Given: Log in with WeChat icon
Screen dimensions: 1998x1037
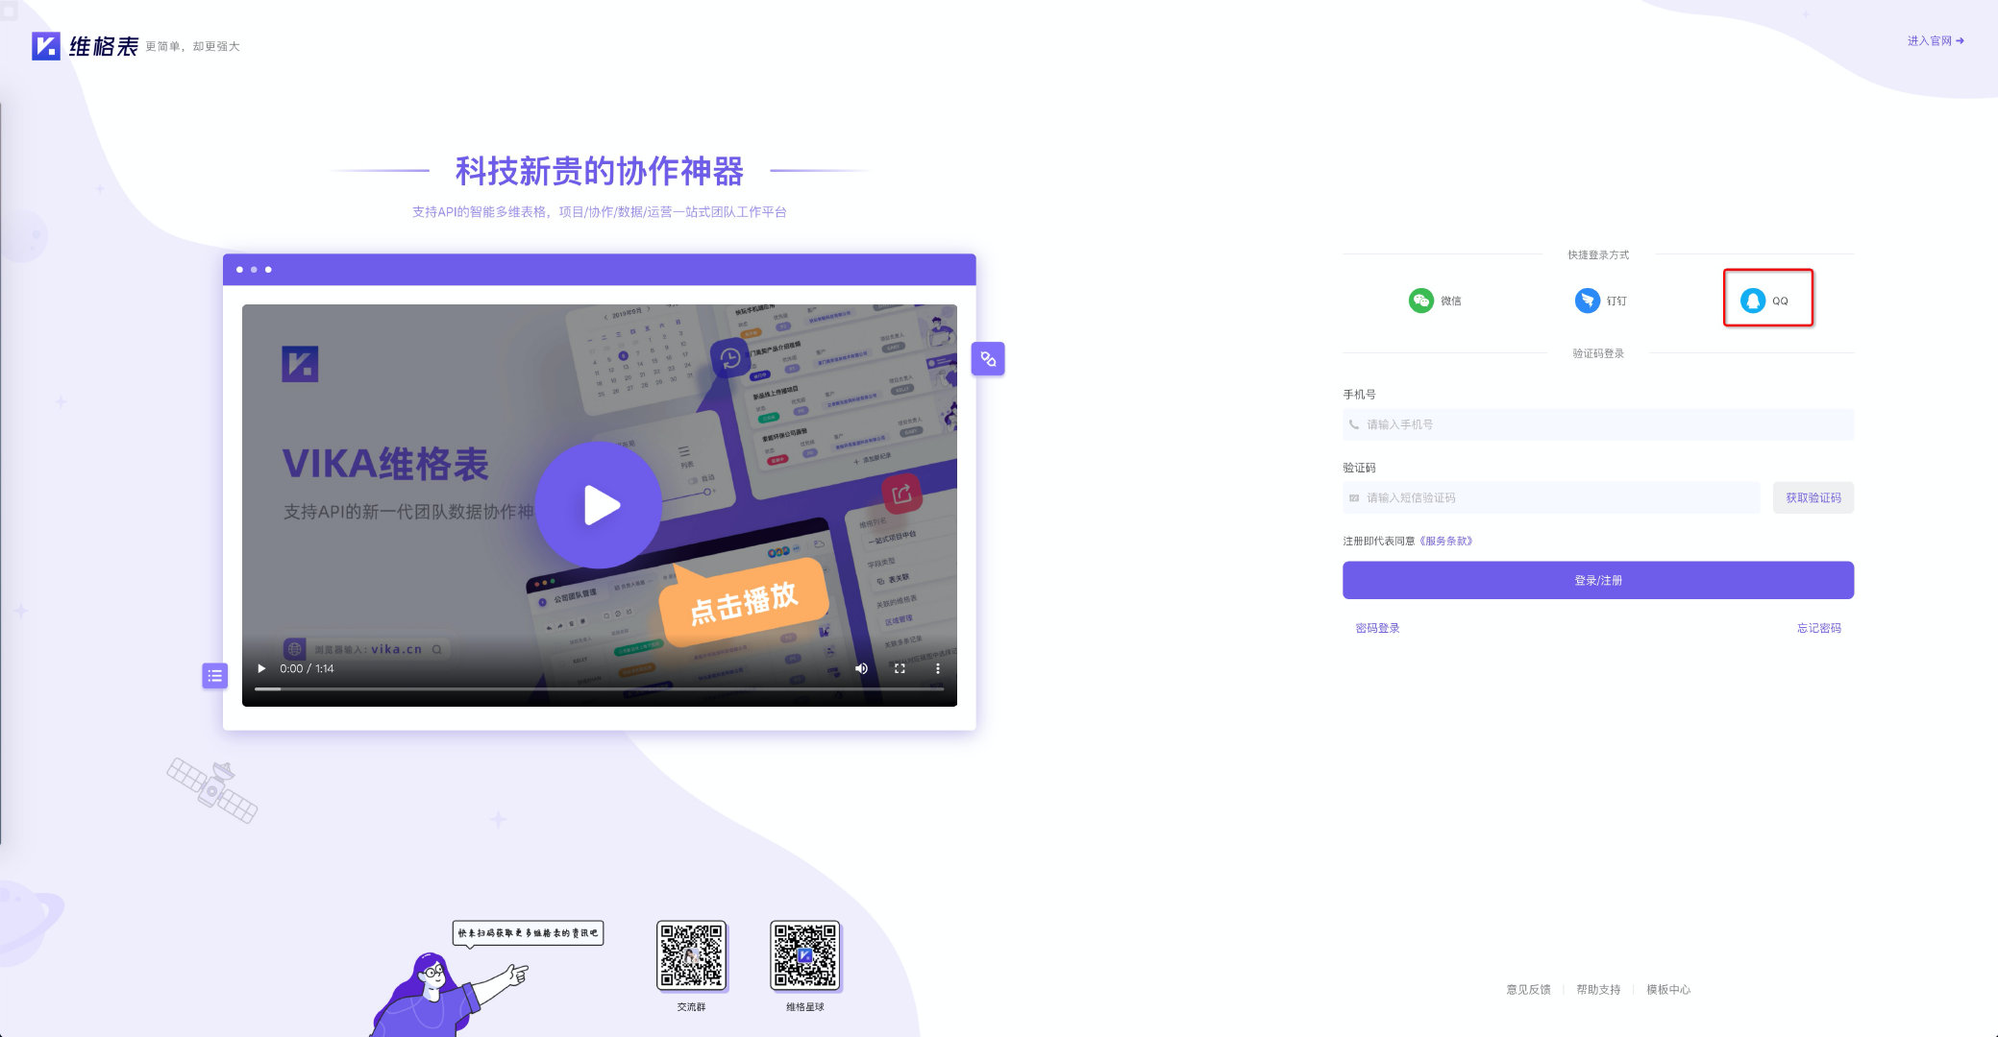Looking at the screenshot, I should pyautogui.click(x=1420, y=301).
